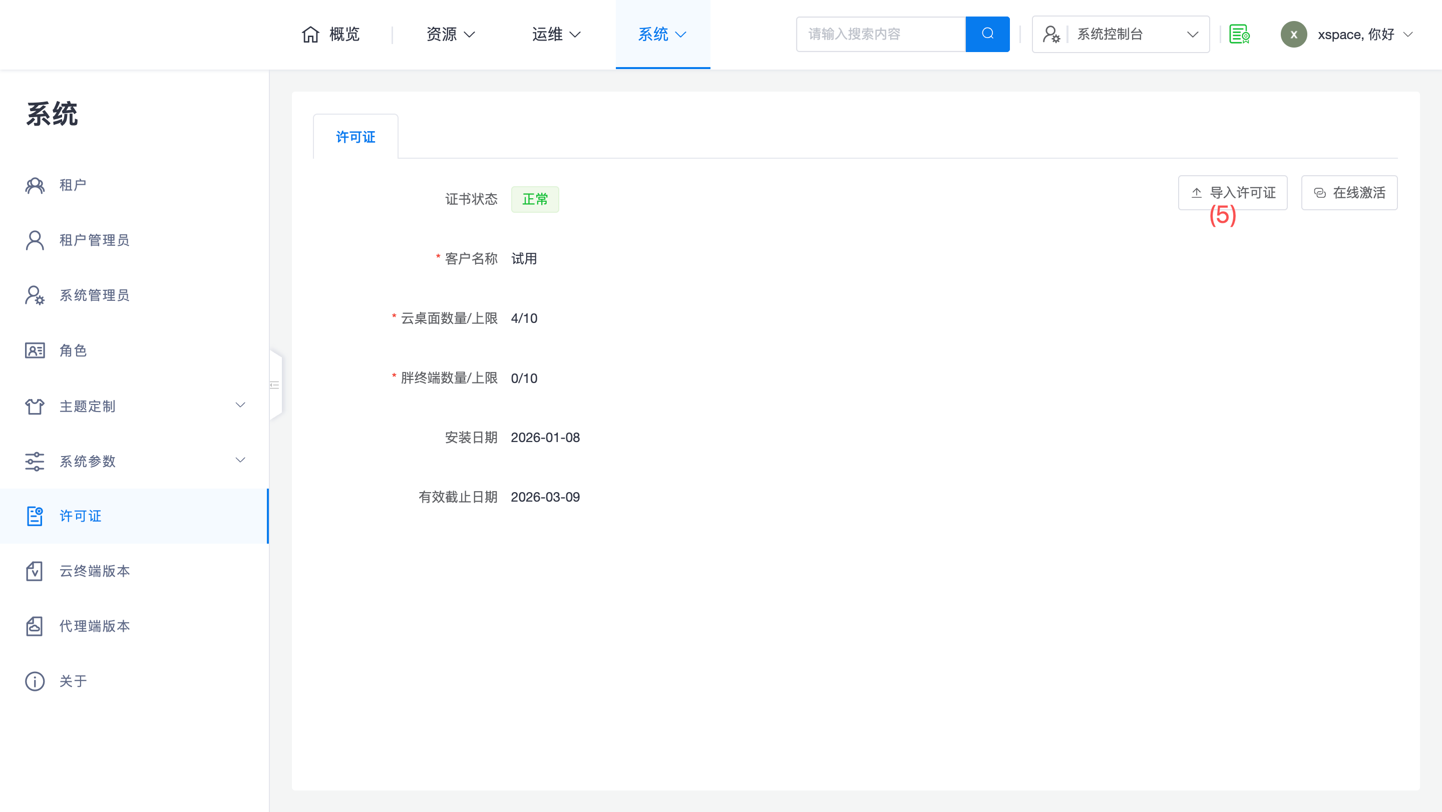
Task: Expand the 系统参数 submenu chevron
Action: point(240,460)
